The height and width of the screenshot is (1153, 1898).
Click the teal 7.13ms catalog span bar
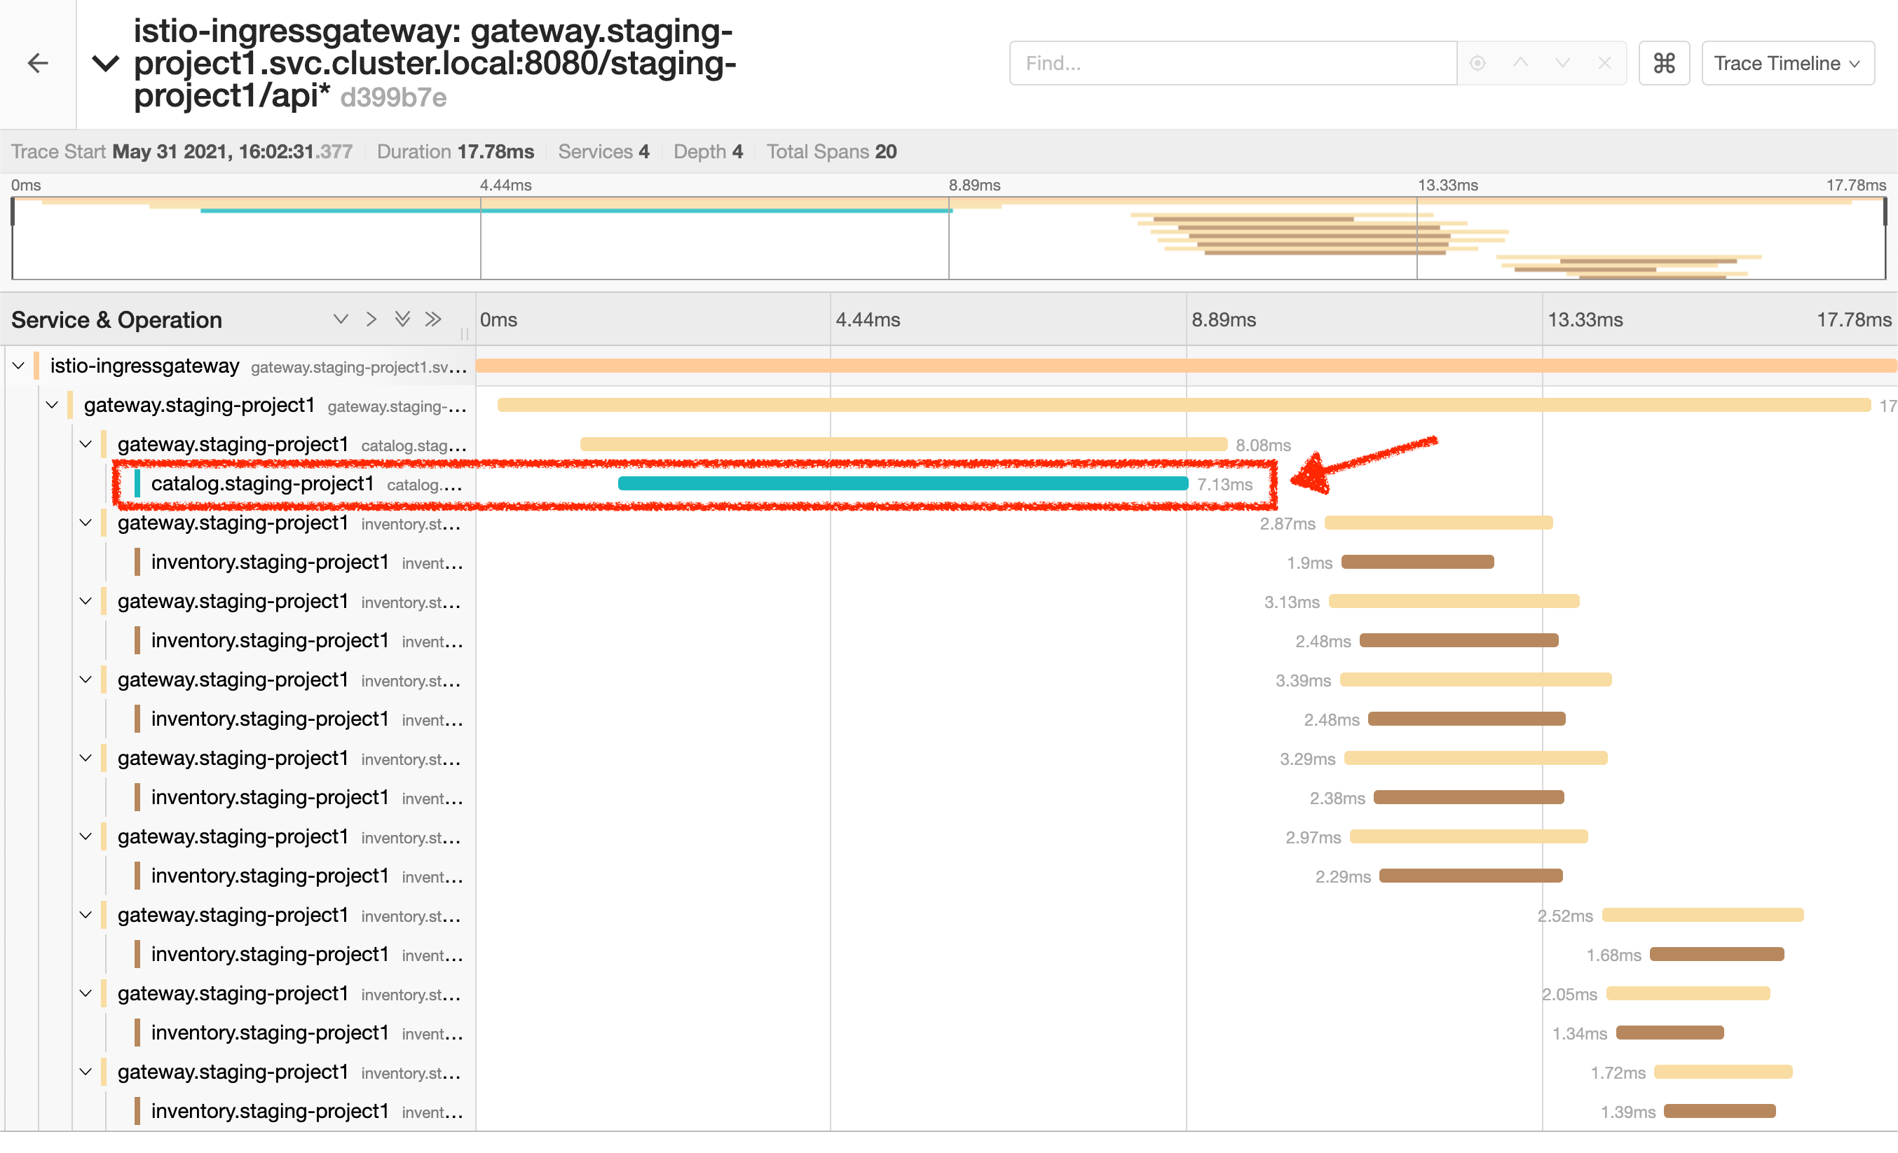903,484
